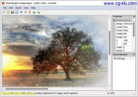The image size is (138, 97).
Task: Click the Properties panel scrollbar thumb
Action: 134,29
